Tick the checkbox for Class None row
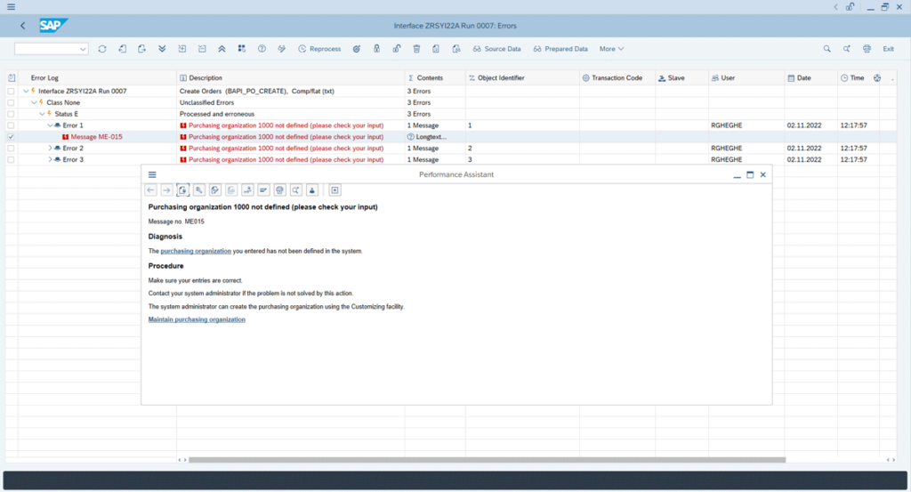 [11, 103]
